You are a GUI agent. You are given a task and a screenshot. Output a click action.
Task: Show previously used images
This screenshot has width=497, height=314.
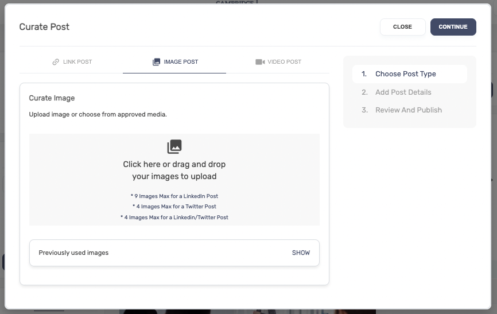[x=301, y=253]
